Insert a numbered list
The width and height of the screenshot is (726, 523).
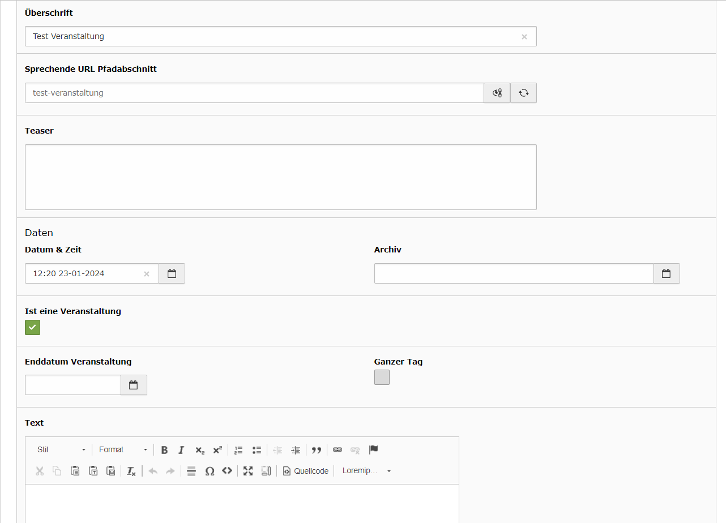pos(238,450)
